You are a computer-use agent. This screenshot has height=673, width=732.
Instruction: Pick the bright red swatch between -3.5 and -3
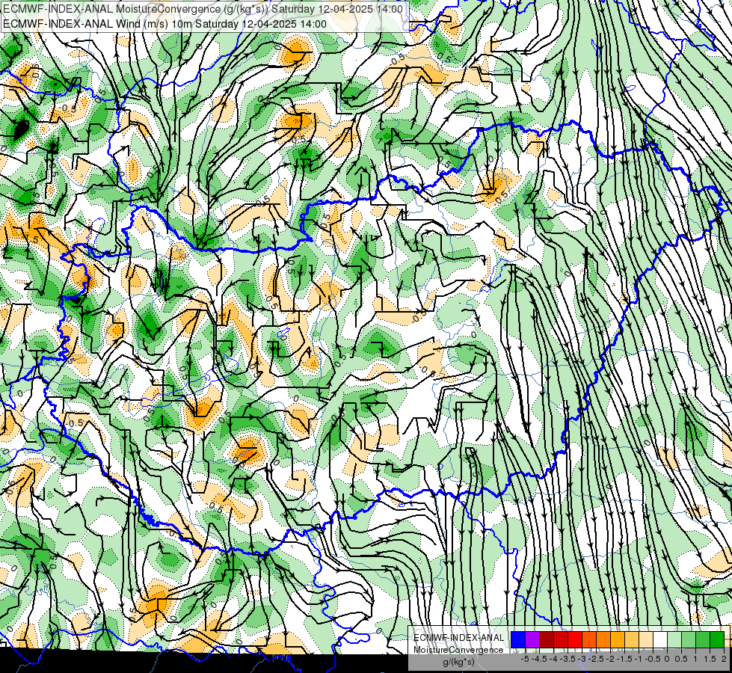pos(575,639)
